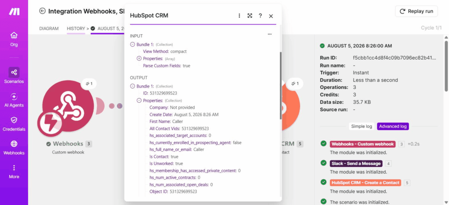Screen dimensions: 449x205
Task: Click the Data size value 35.7 KB
Action: [362, 102]
